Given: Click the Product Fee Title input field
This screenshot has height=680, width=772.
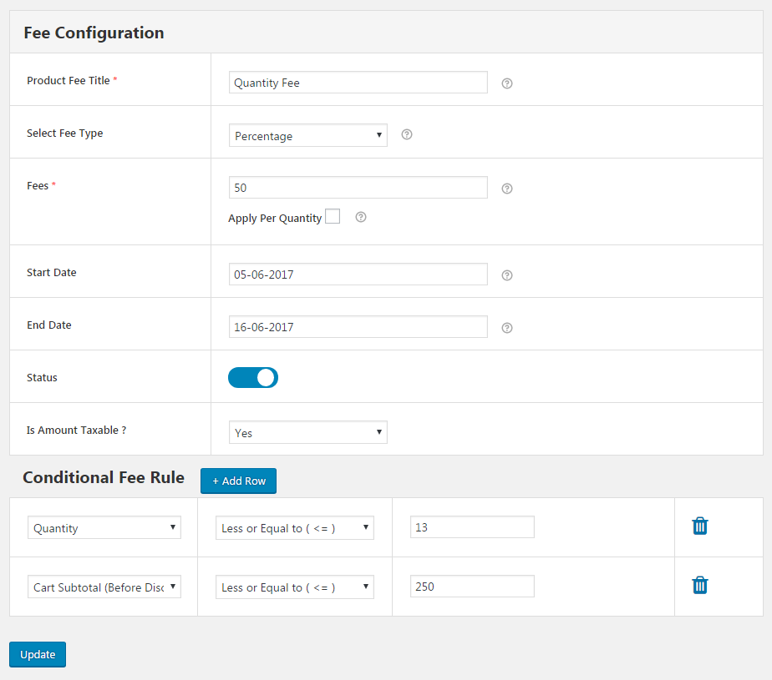Looking at the screenshot, I should click(x=358, y=83).
